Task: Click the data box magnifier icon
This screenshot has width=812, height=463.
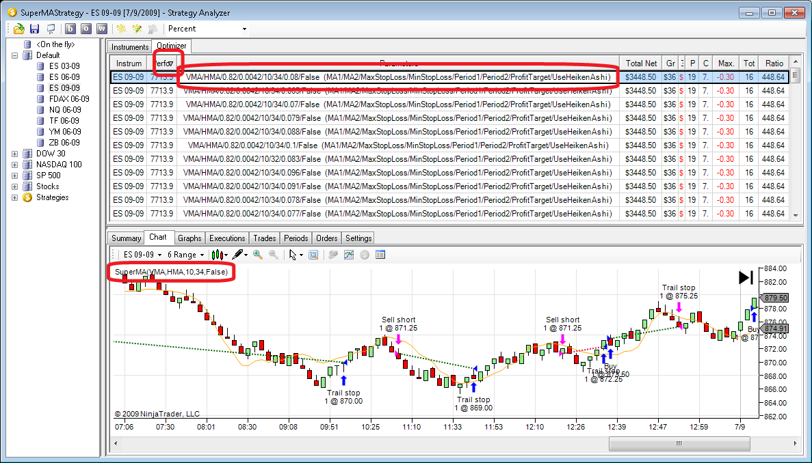Action: (313, 255)
